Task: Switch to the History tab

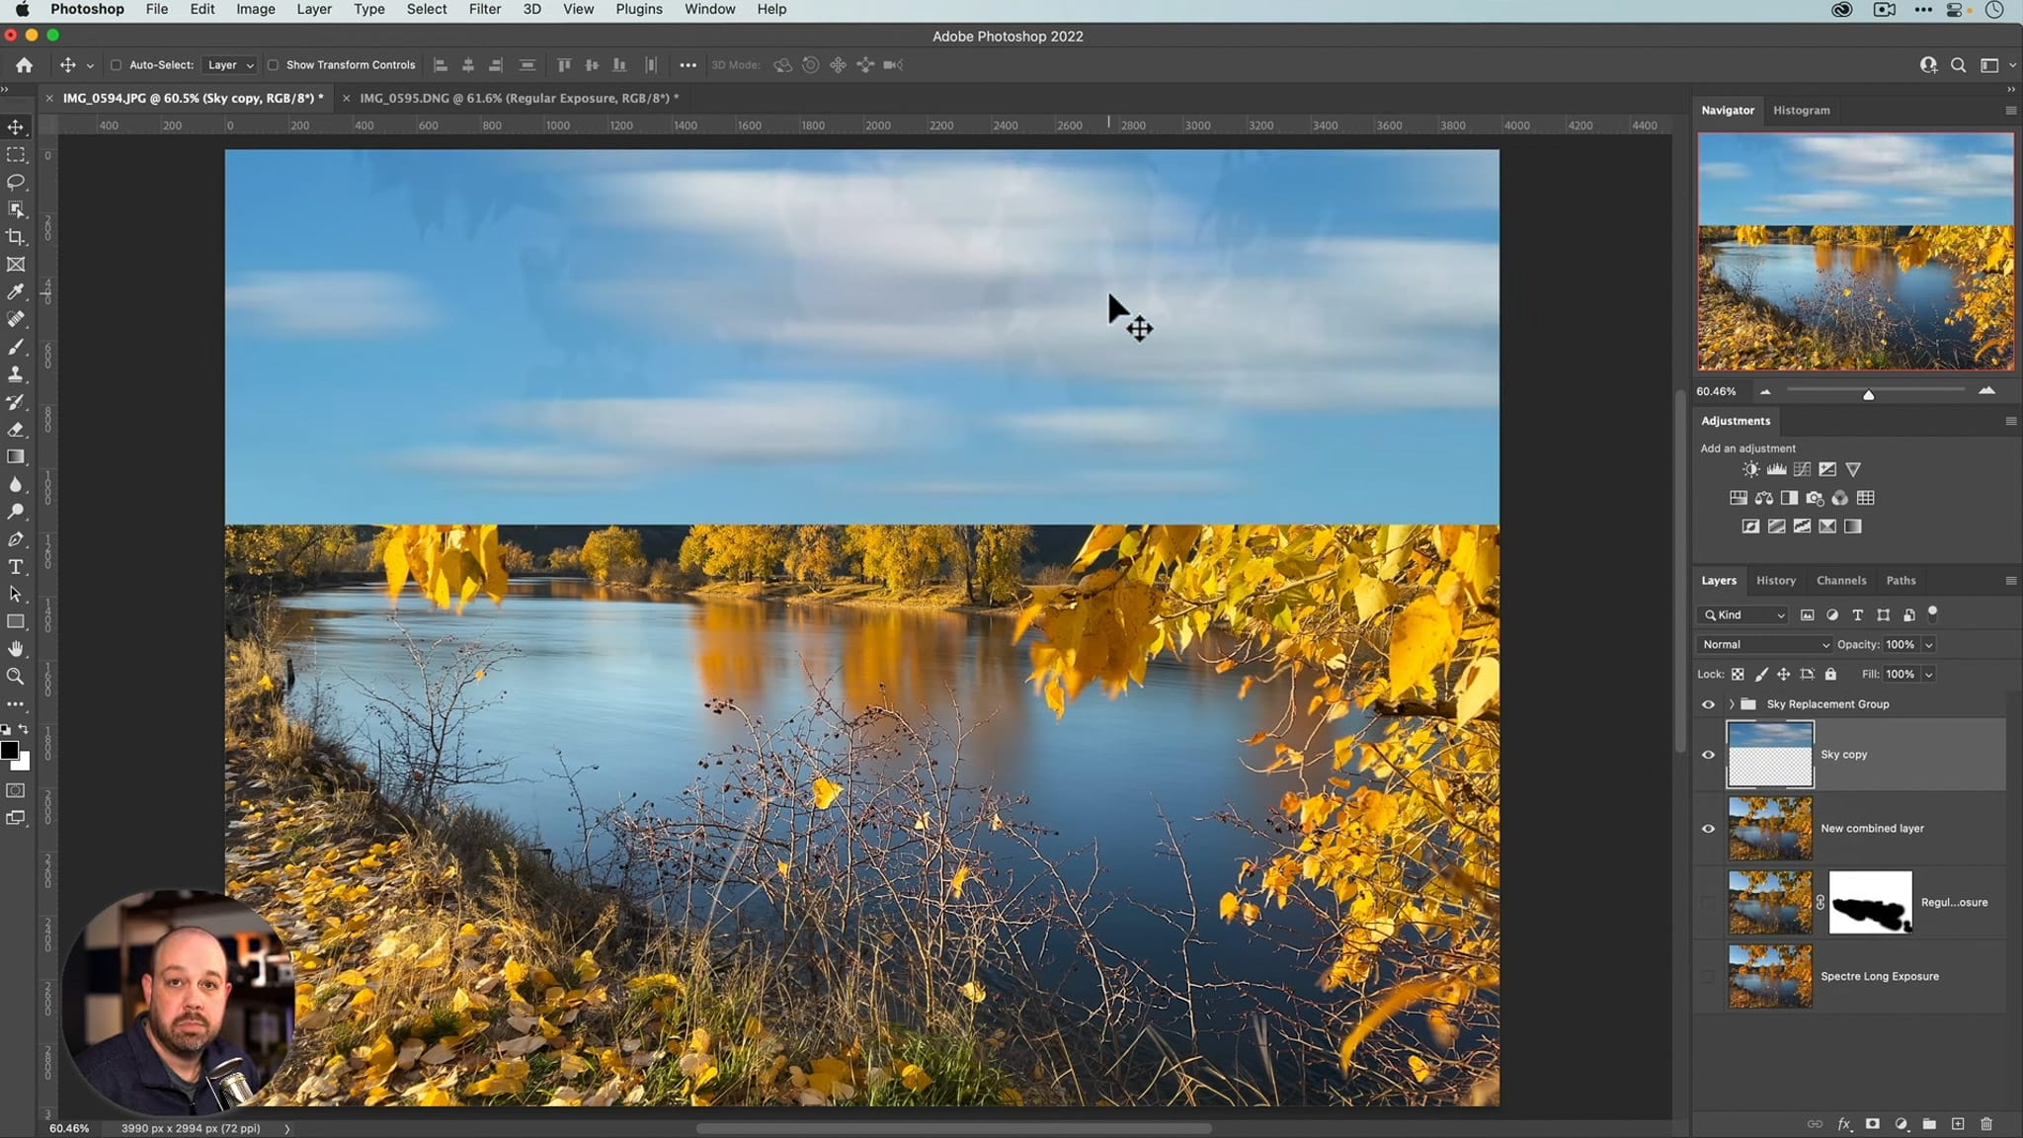Action: (1777, 580)
